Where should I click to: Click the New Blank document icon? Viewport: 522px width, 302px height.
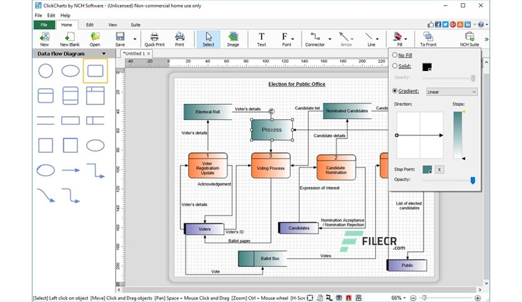(69, 36)
